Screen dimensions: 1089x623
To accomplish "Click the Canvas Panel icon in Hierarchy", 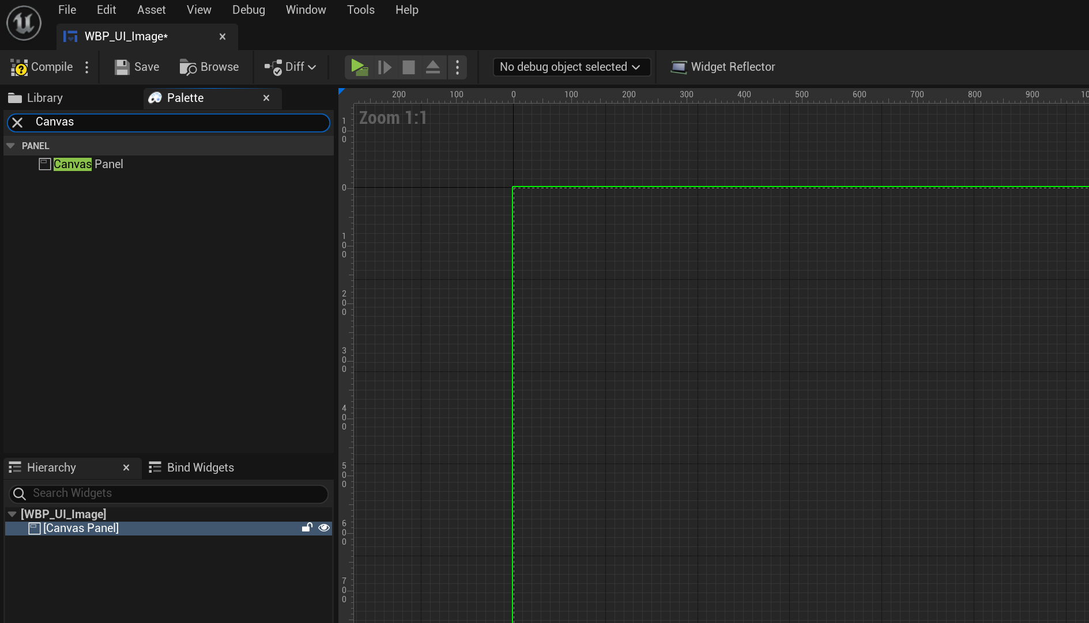I will (34, 528).
